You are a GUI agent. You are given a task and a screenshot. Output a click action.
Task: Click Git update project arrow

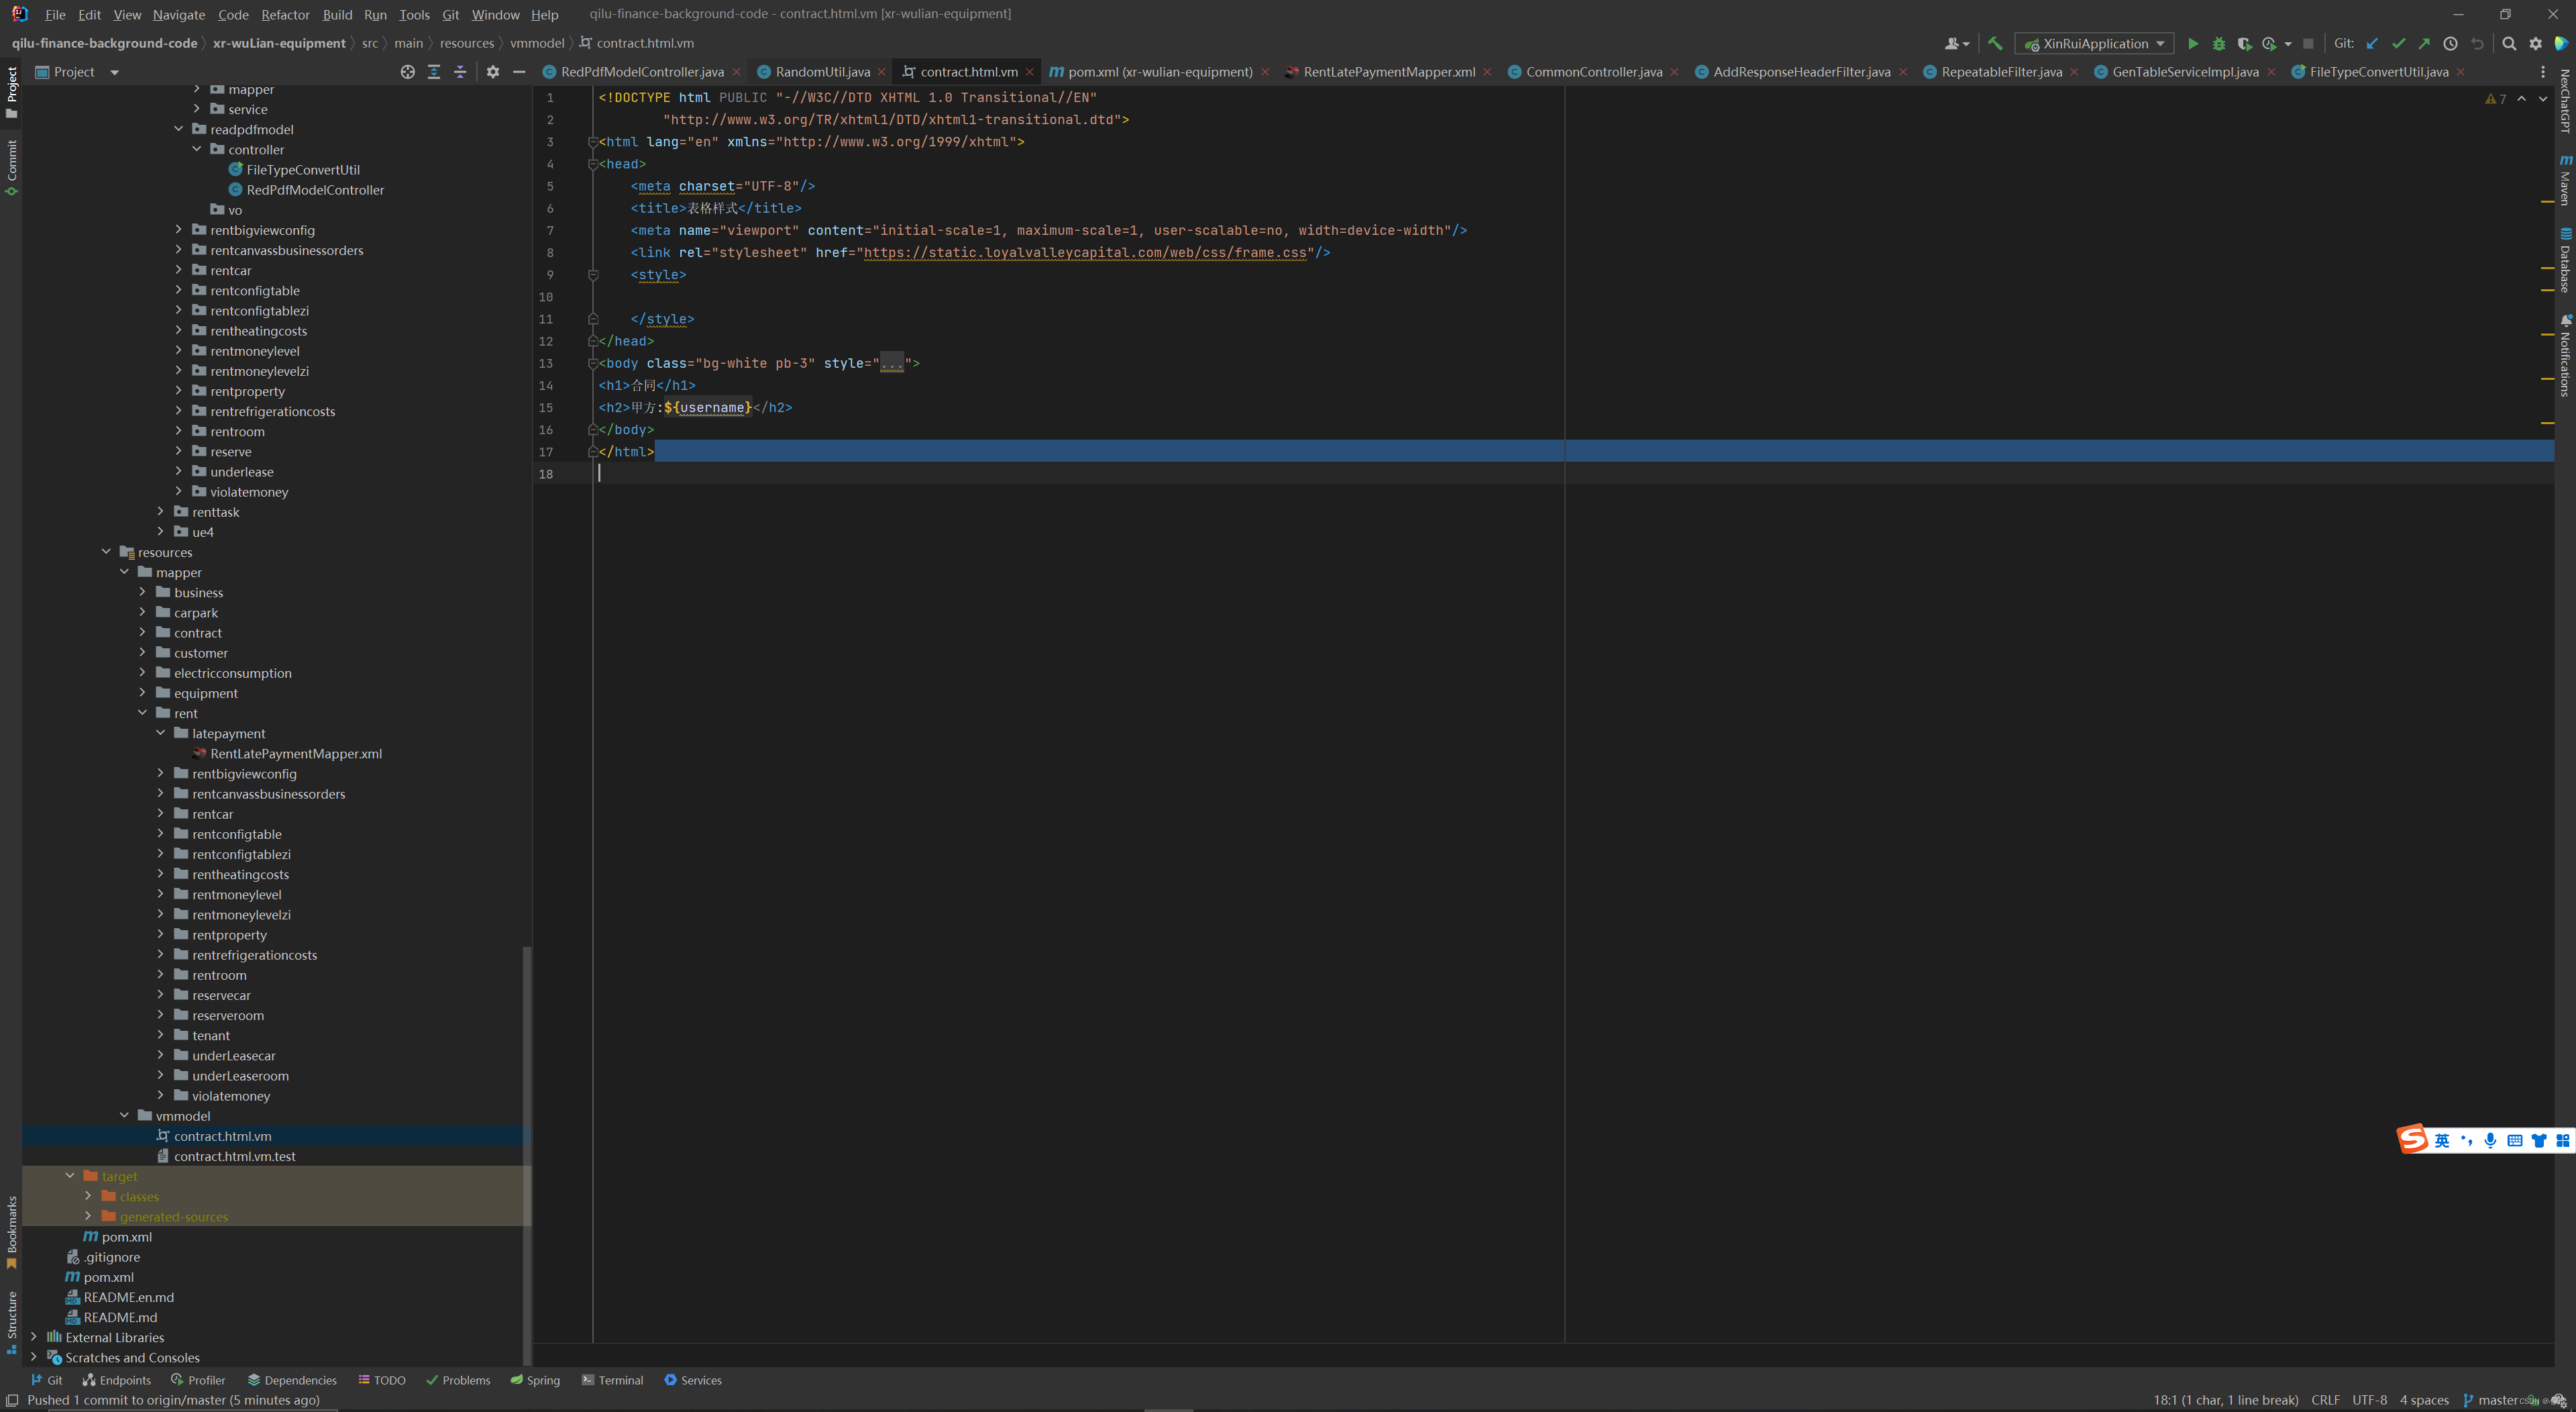pyautogui.click(x=2372, y=44)
